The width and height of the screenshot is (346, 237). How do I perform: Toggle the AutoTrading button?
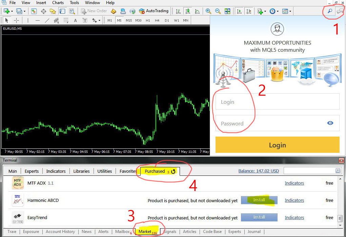tap(154, 11)
